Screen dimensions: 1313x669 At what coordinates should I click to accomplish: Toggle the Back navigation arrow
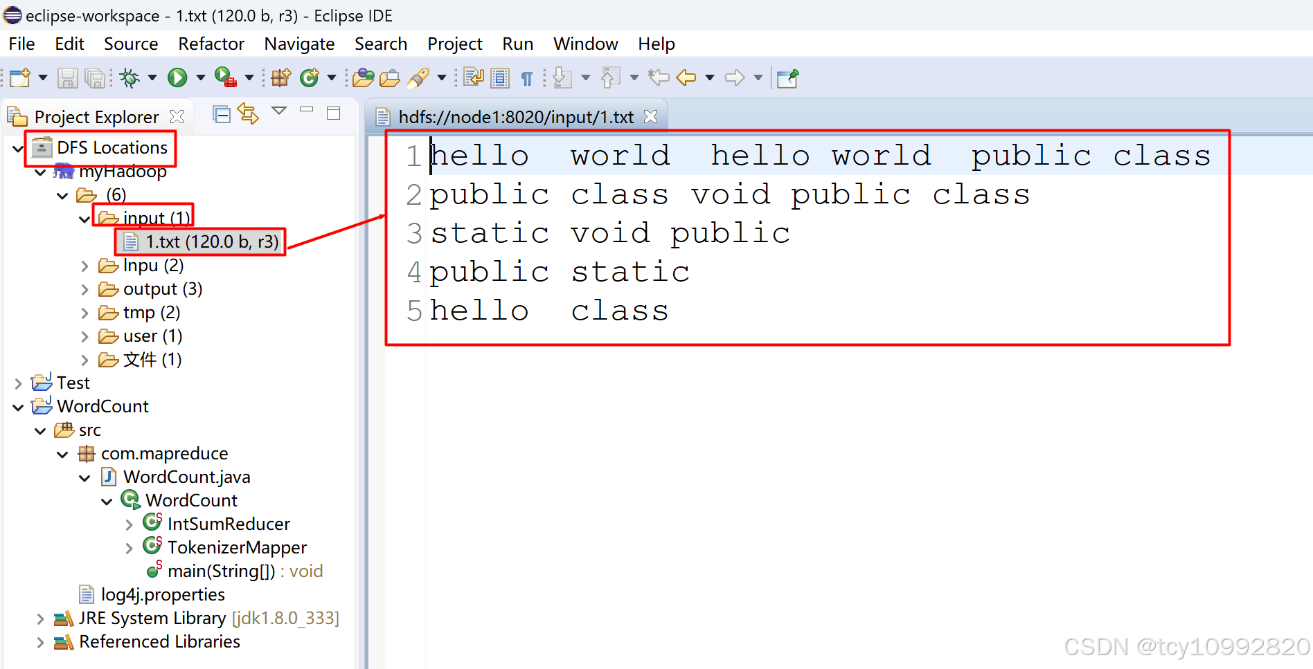tap(688, 77)
